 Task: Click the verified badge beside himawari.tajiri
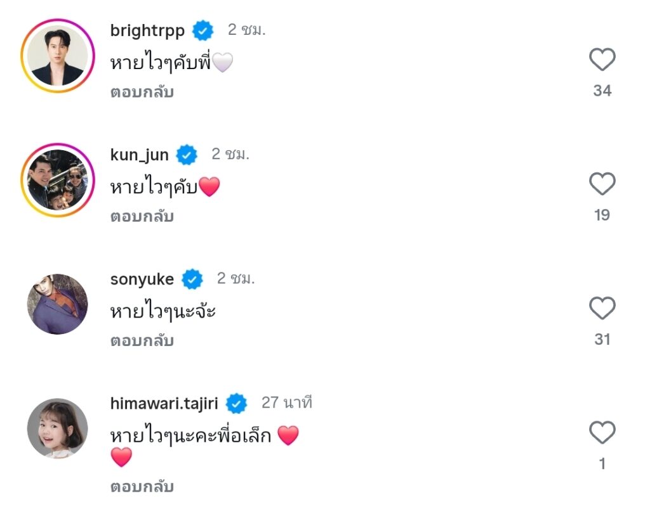tap(237, 403)
